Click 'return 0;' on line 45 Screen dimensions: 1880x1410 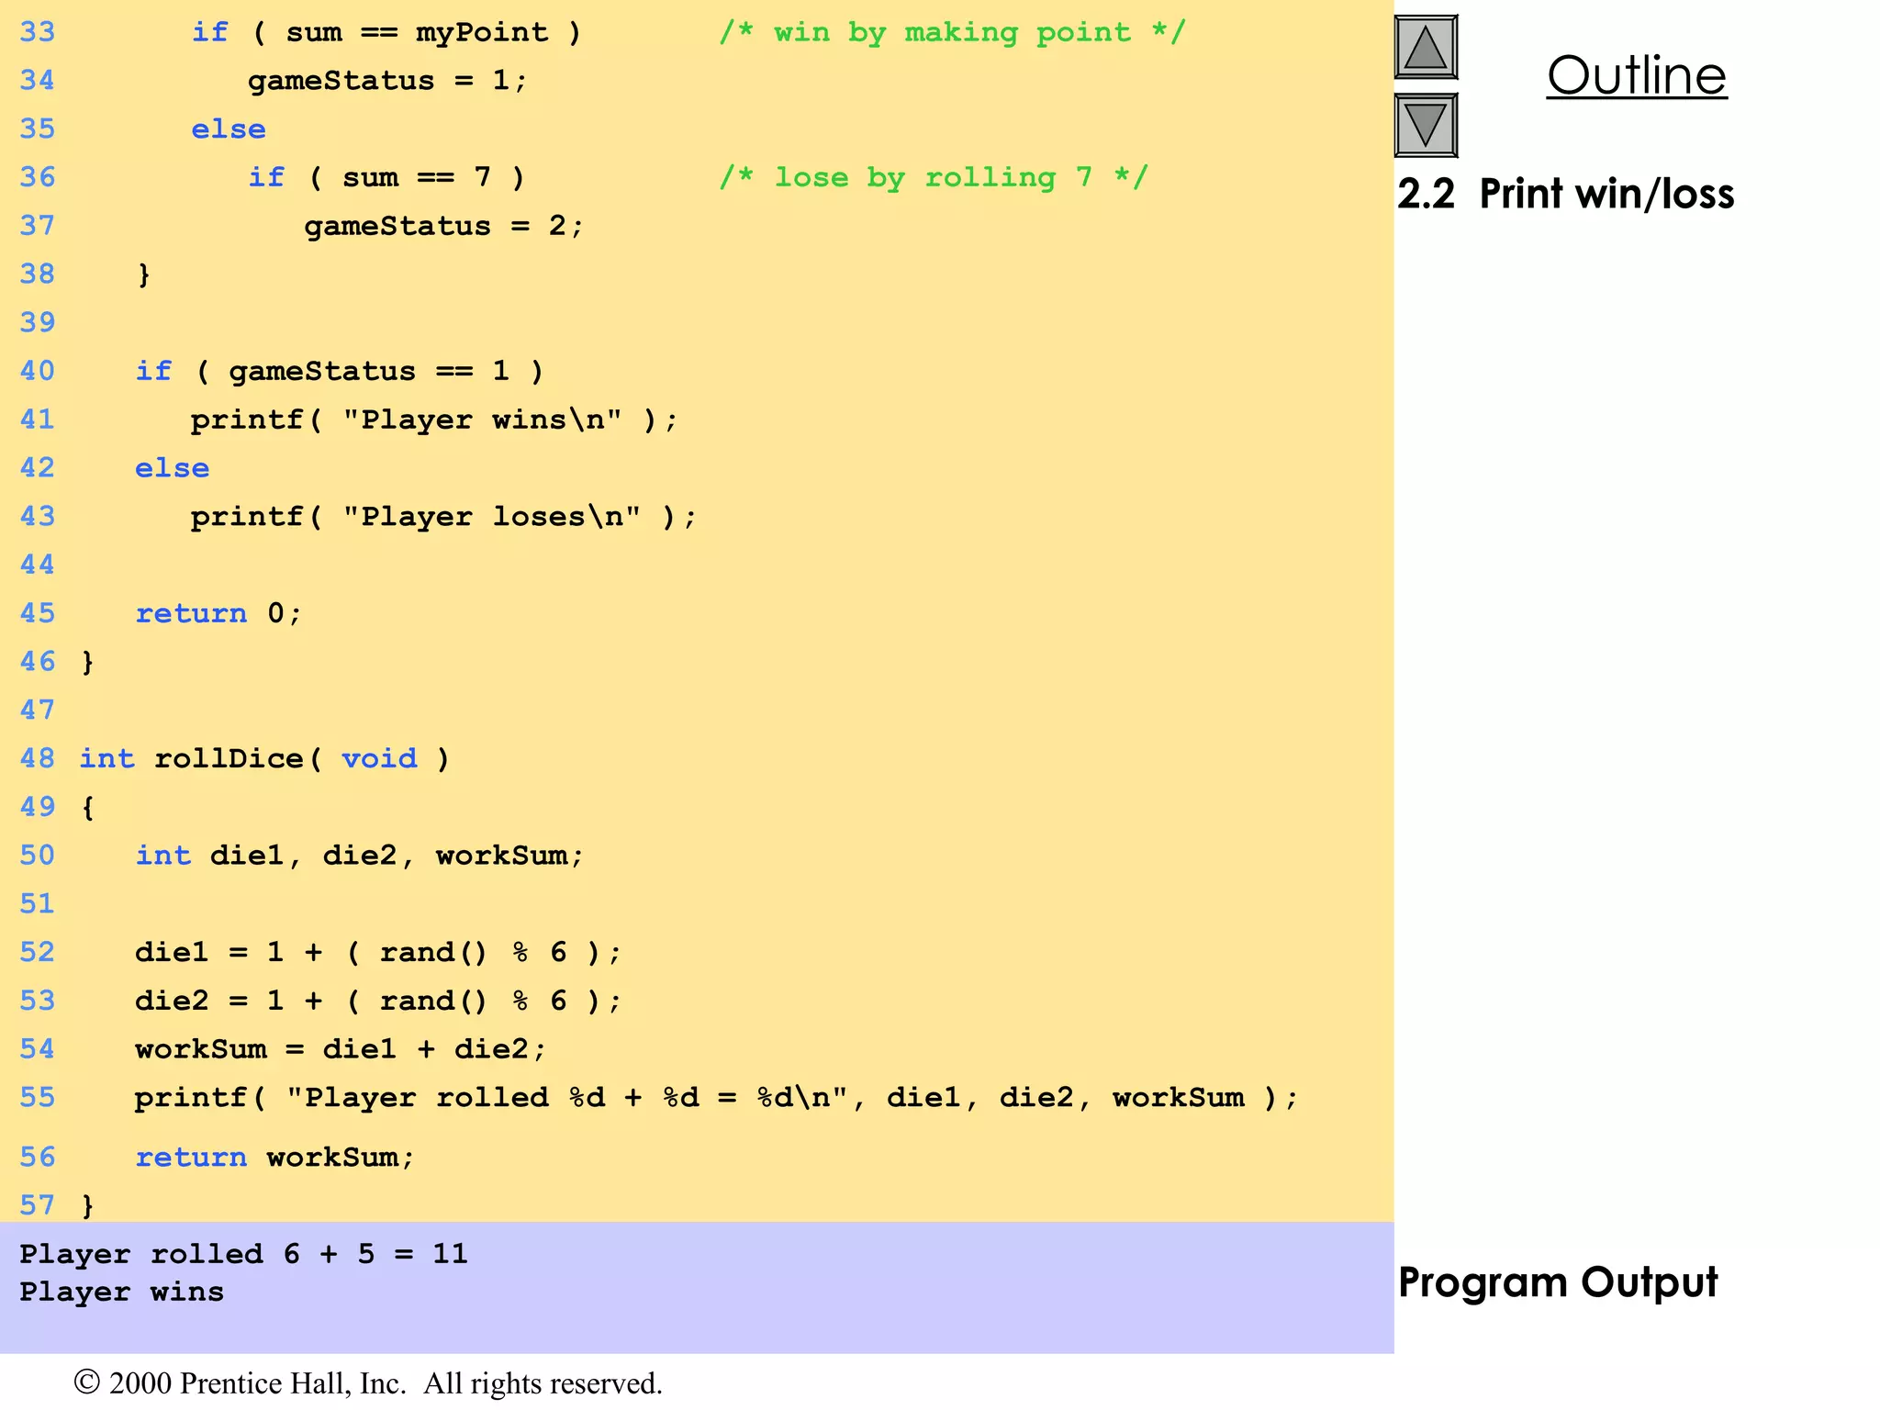(x=218, y=613)
